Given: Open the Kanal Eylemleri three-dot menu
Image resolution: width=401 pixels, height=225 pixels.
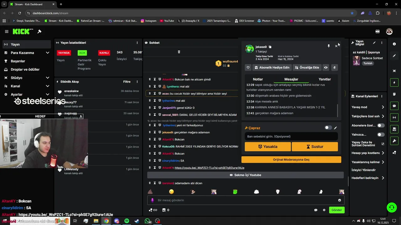Looking at the screenshot, I should (382, 96).
